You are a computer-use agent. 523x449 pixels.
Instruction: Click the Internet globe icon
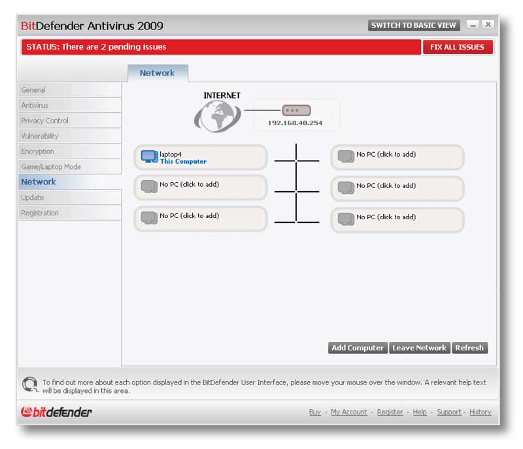coord(217,116)
